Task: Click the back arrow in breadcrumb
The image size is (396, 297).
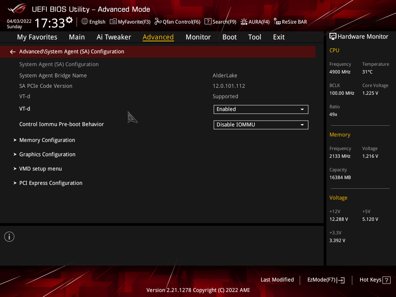Action: point(13,51)
